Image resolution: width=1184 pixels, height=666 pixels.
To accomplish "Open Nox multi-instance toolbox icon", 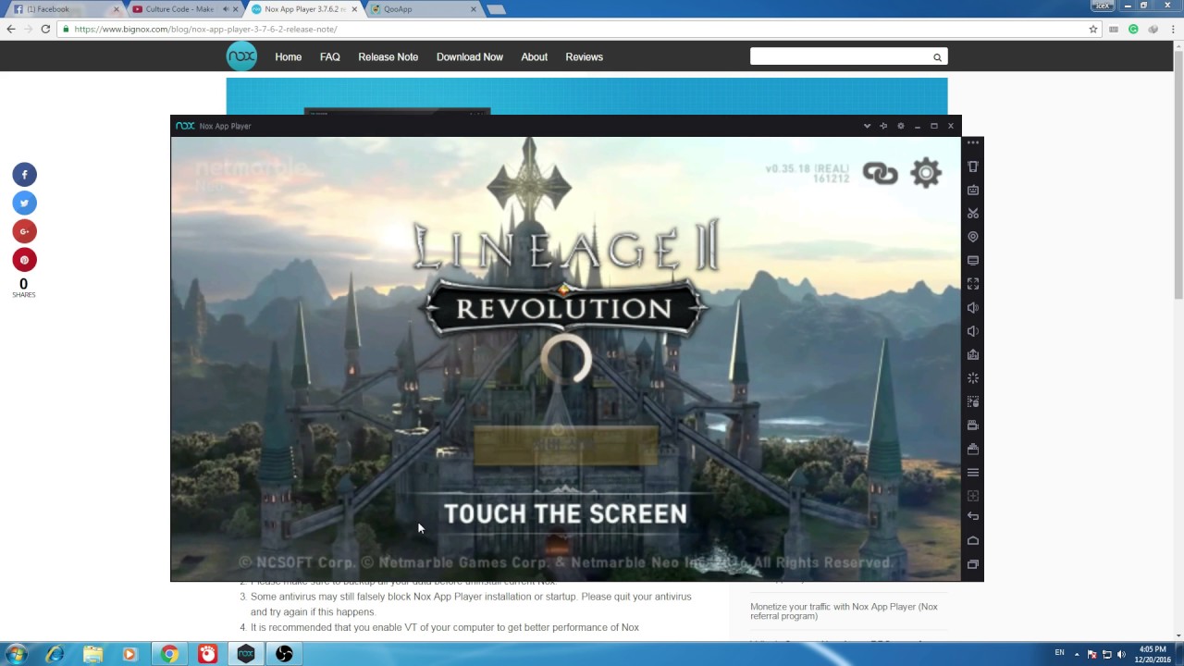I will (x=973, y=449).
